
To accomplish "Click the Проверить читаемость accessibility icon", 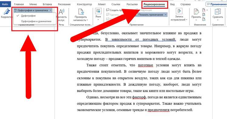I will point(81,12).
